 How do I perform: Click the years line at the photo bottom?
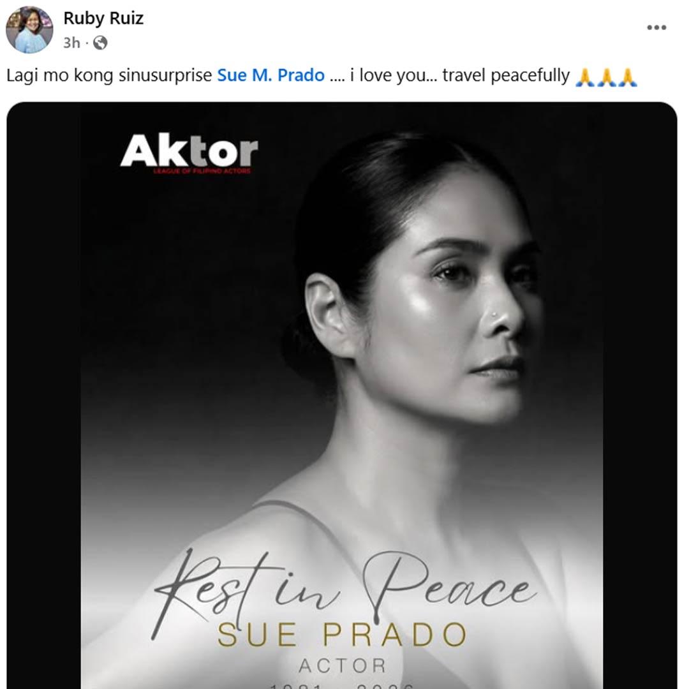[342, 685]
